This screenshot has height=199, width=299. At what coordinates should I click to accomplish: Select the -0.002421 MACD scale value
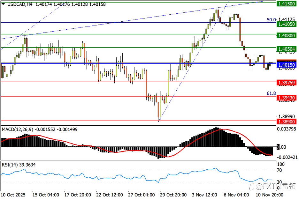(x=287, y=157)
